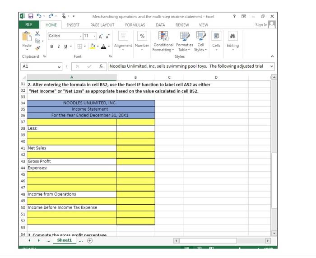Screen dimensions: 316x258
Task: Collapse the ribbon with the caret arrow
Action: pos(272,56)
